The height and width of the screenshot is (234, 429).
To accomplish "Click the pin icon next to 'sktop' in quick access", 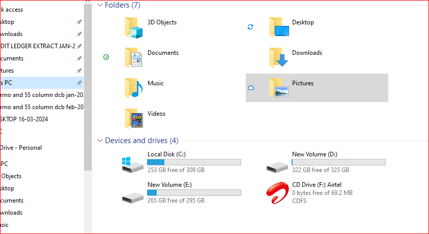I will click(x=79, y=22).
